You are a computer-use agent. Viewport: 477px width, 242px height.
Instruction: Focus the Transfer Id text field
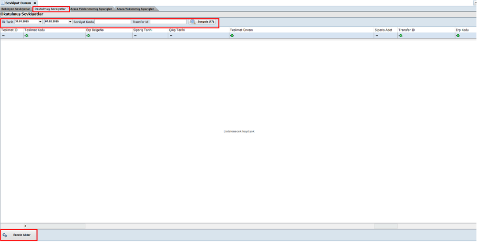[x=168, y=22]
